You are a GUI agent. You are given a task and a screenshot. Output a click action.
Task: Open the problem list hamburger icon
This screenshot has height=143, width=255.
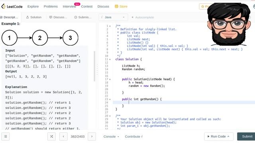[6, 137]
